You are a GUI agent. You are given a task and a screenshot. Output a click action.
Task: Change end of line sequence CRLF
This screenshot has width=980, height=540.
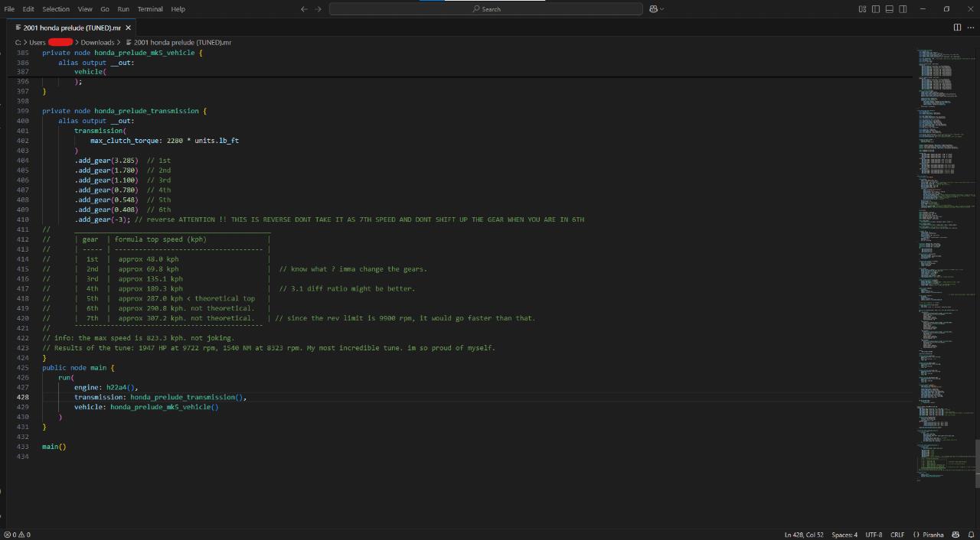(x=897, y=535)
